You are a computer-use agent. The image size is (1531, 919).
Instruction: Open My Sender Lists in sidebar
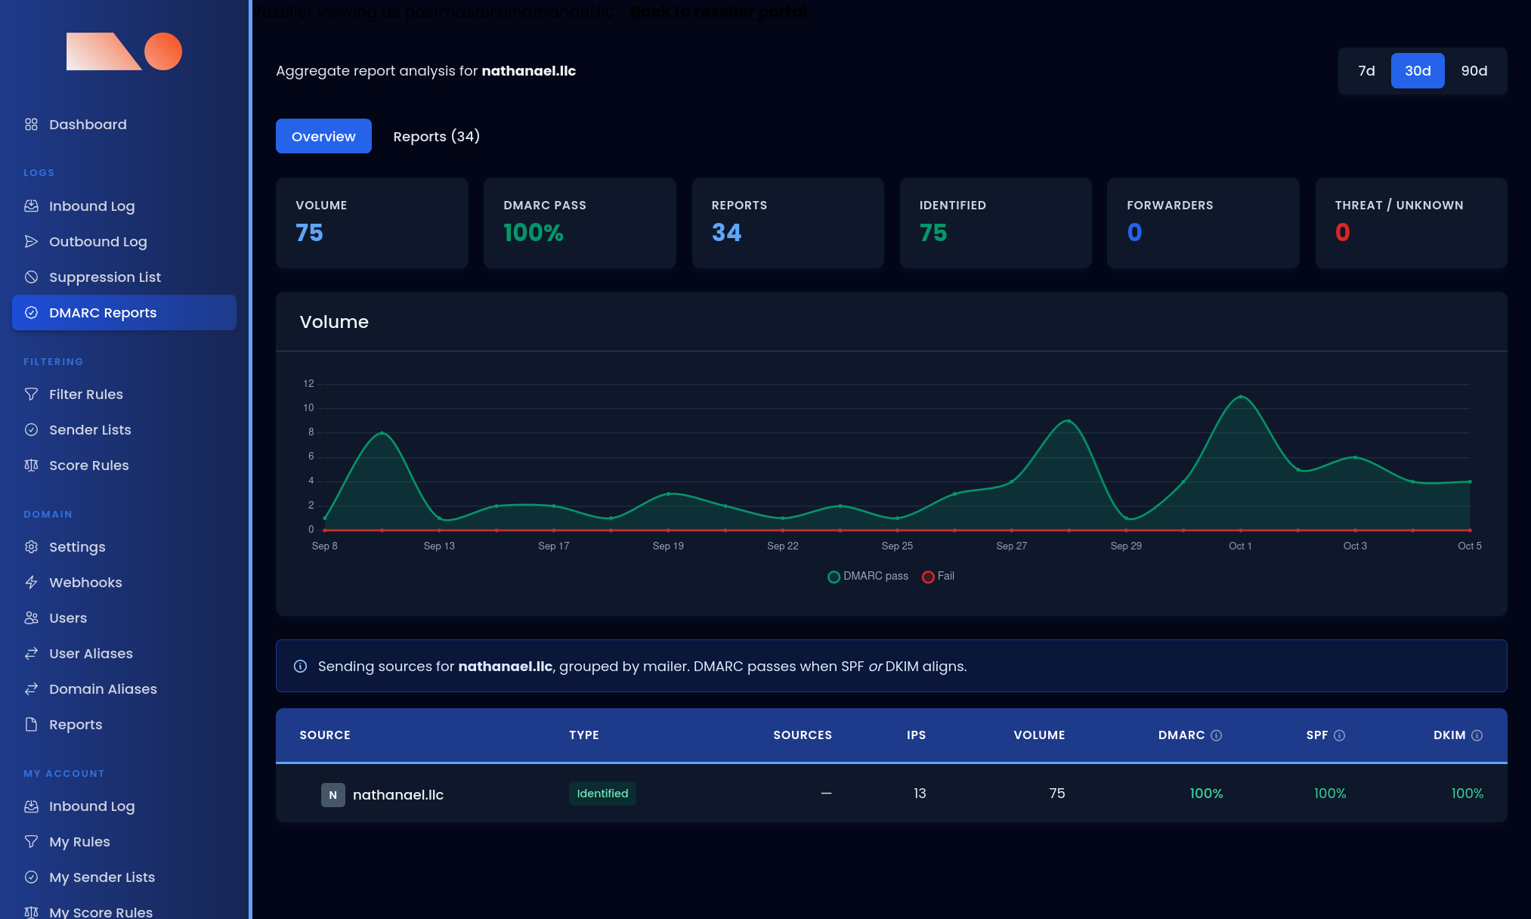(124, 877)
